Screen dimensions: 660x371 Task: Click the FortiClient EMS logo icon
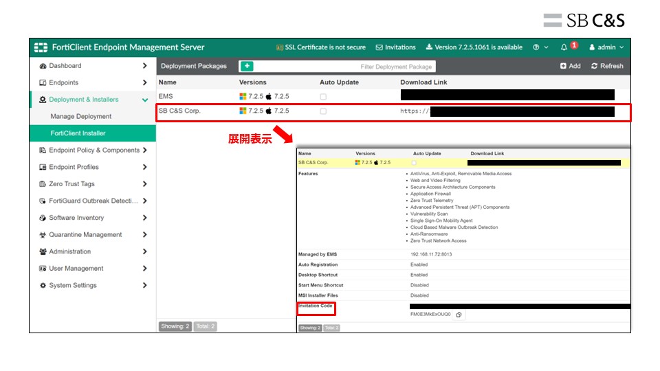pyautogui.click(x=41, y=47)
